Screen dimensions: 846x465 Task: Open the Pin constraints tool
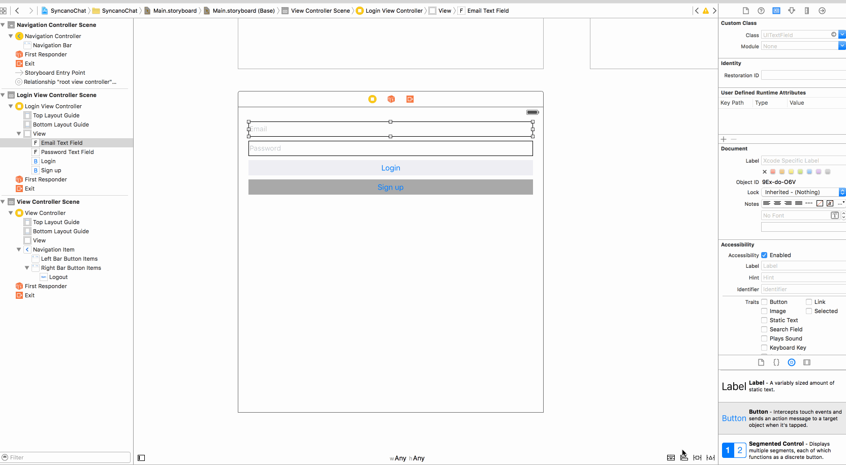(x=698, y=457)
